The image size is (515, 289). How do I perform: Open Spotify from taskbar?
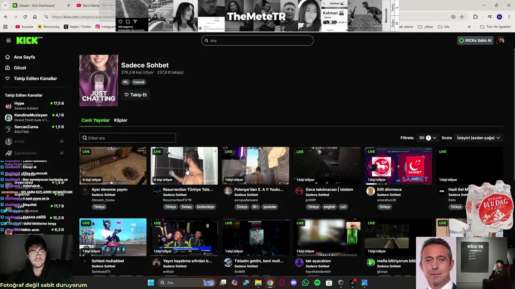(x=317, y=283)
